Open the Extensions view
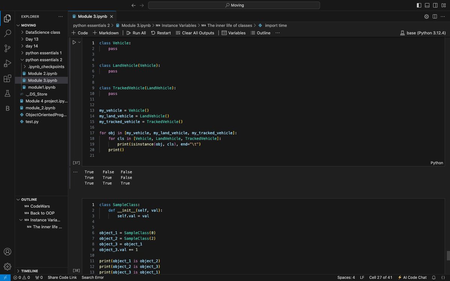Screen dimensions: 450x281 point(7,79)
